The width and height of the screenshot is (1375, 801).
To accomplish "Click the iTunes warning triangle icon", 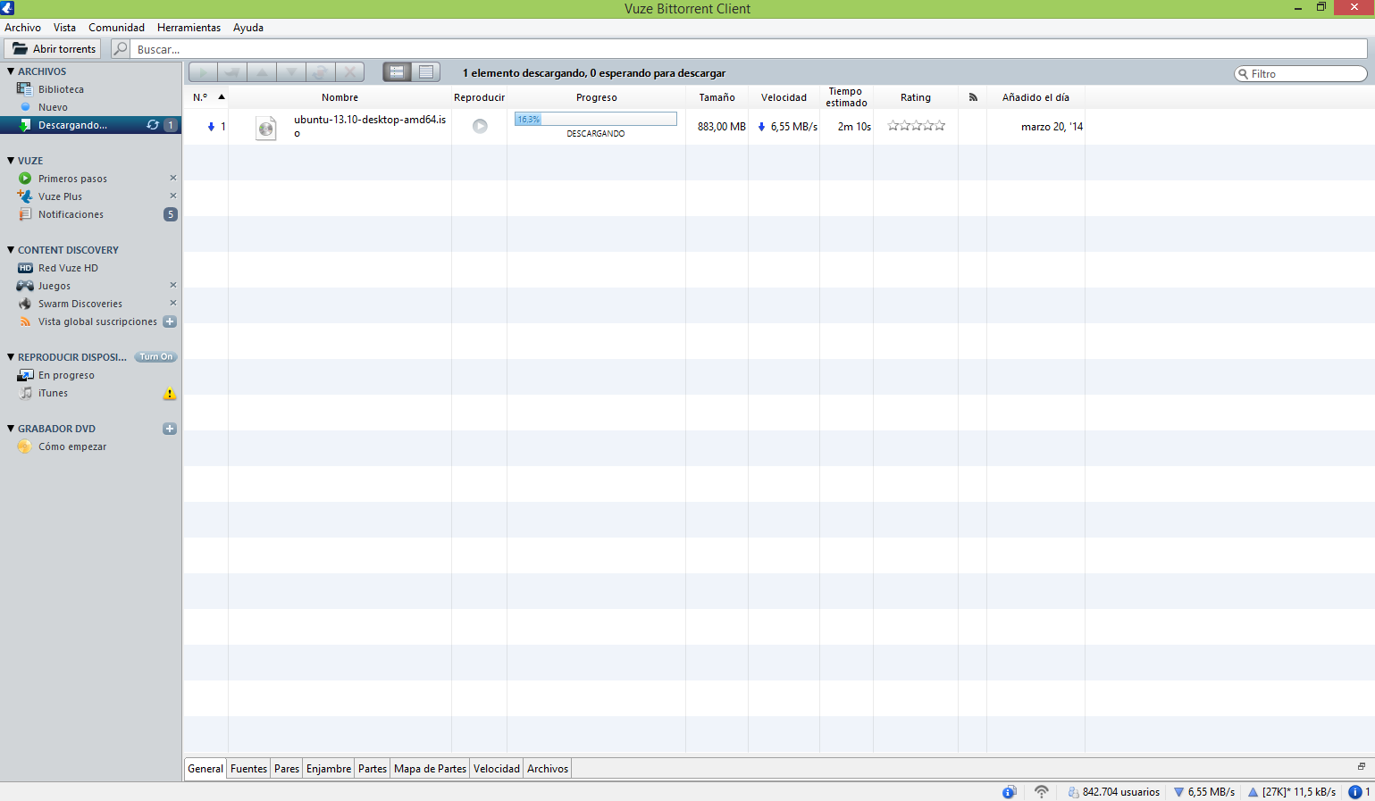I will pyautogui.click(x=170, y=394).
